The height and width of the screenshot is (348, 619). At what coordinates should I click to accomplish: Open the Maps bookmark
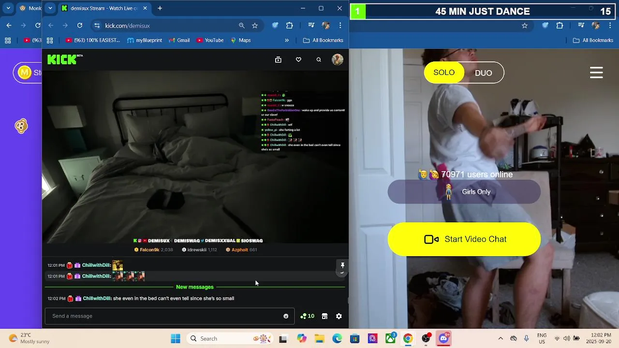240,41
